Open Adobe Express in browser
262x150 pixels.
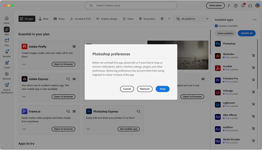point(63,97)
